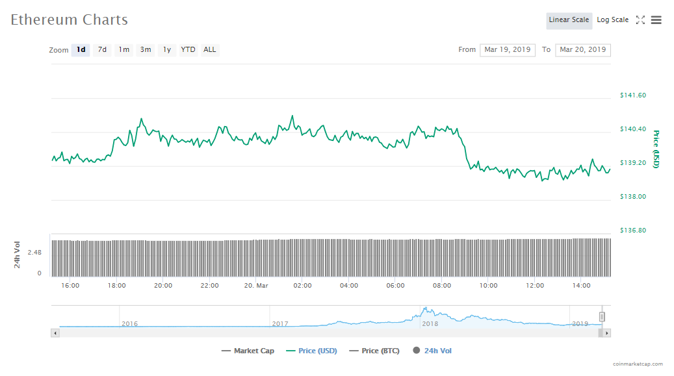Select the 1d zoom range
This screenshot has width=674, height=376.
click(81, 50)
